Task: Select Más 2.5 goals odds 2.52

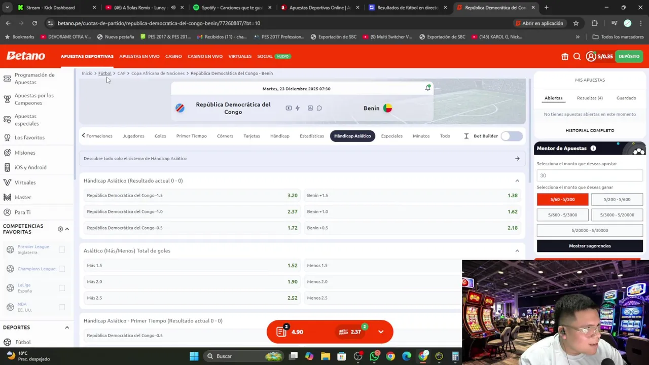Action: (192, 298)
